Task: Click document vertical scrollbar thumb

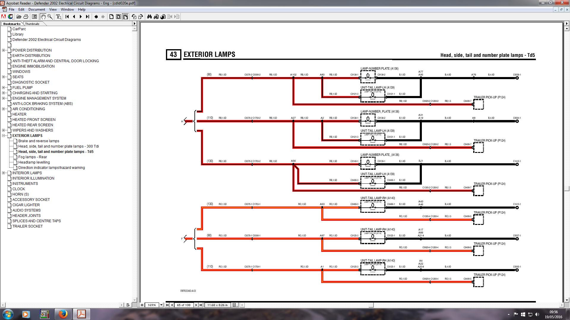Action: (x=567, y=188)
